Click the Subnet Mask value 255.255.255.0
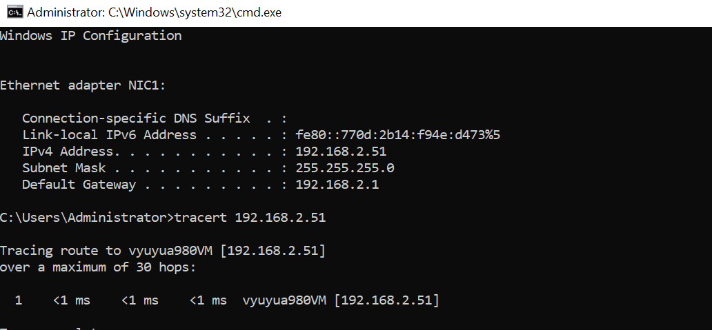 tap(345, 168)
